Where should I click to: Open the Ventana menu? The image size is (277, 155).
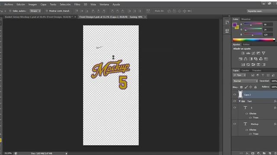[x=104, y=4]
